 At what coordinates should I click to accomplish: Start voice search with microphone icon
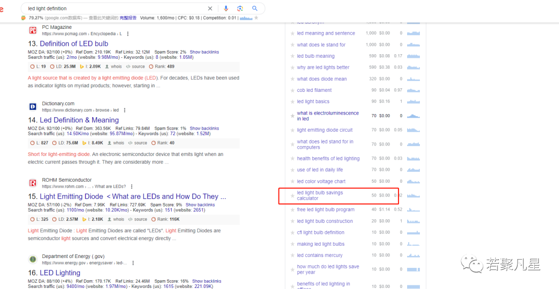(226, 9)
